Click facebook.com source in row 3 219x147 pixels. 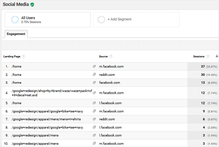[x=109, y=82]
